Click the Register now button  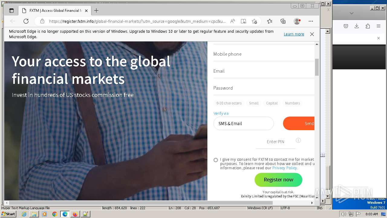(x=278, y=180)
